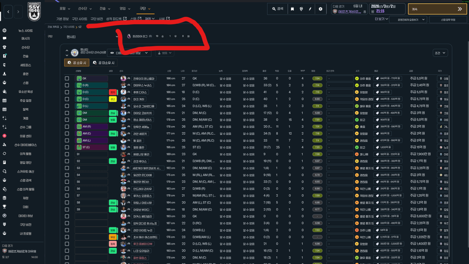Open 뉴스 사이트 globe icon in sidebar

(4, 30)
